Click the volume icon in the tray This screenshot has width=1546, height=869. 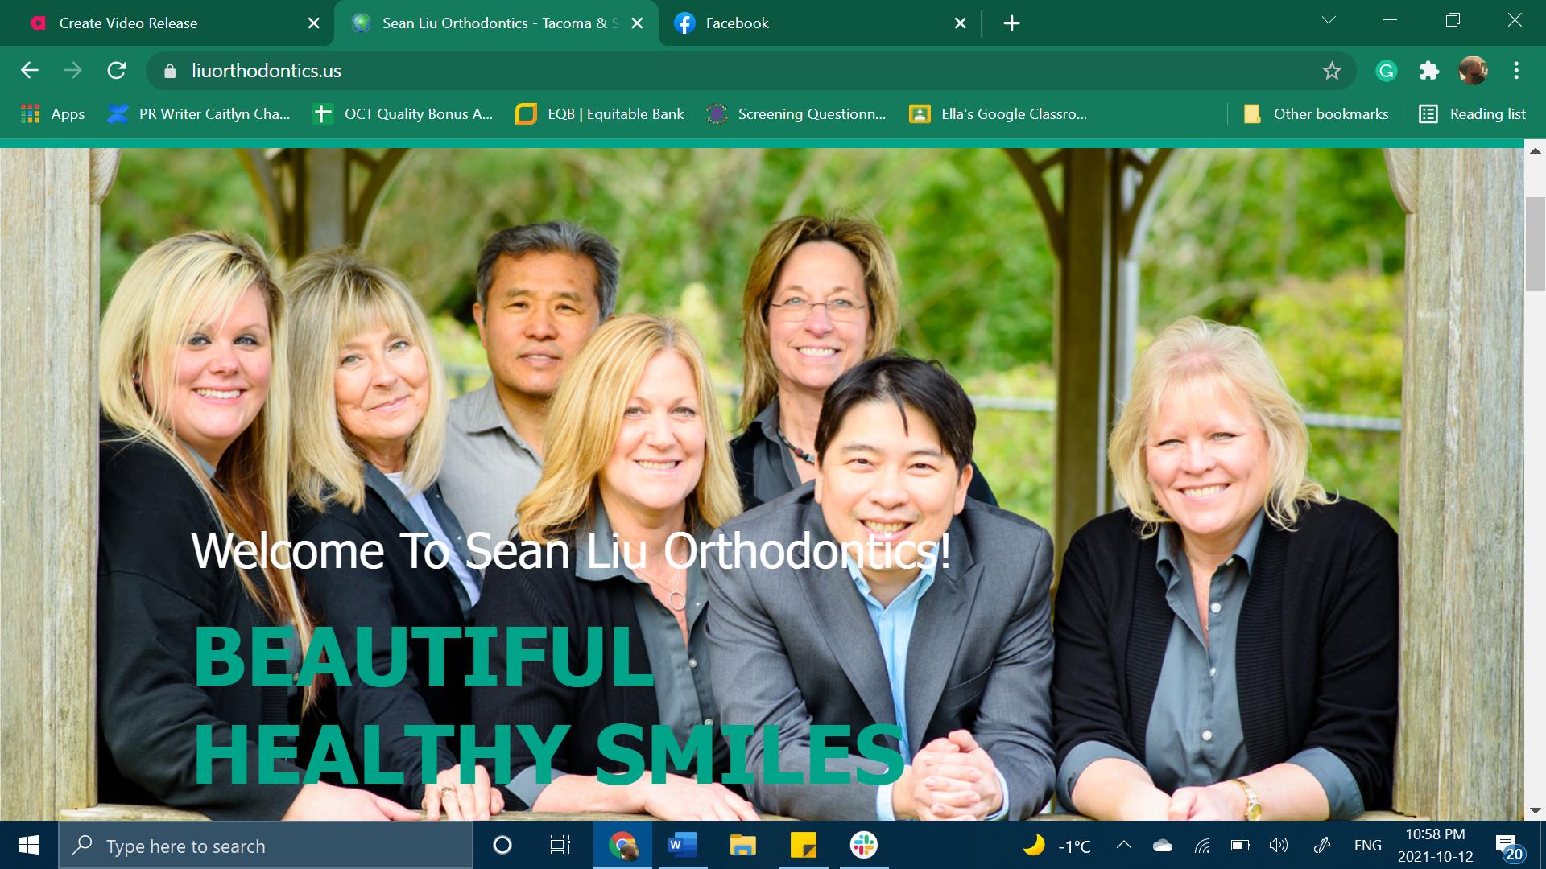click(x=1278, y=845)
